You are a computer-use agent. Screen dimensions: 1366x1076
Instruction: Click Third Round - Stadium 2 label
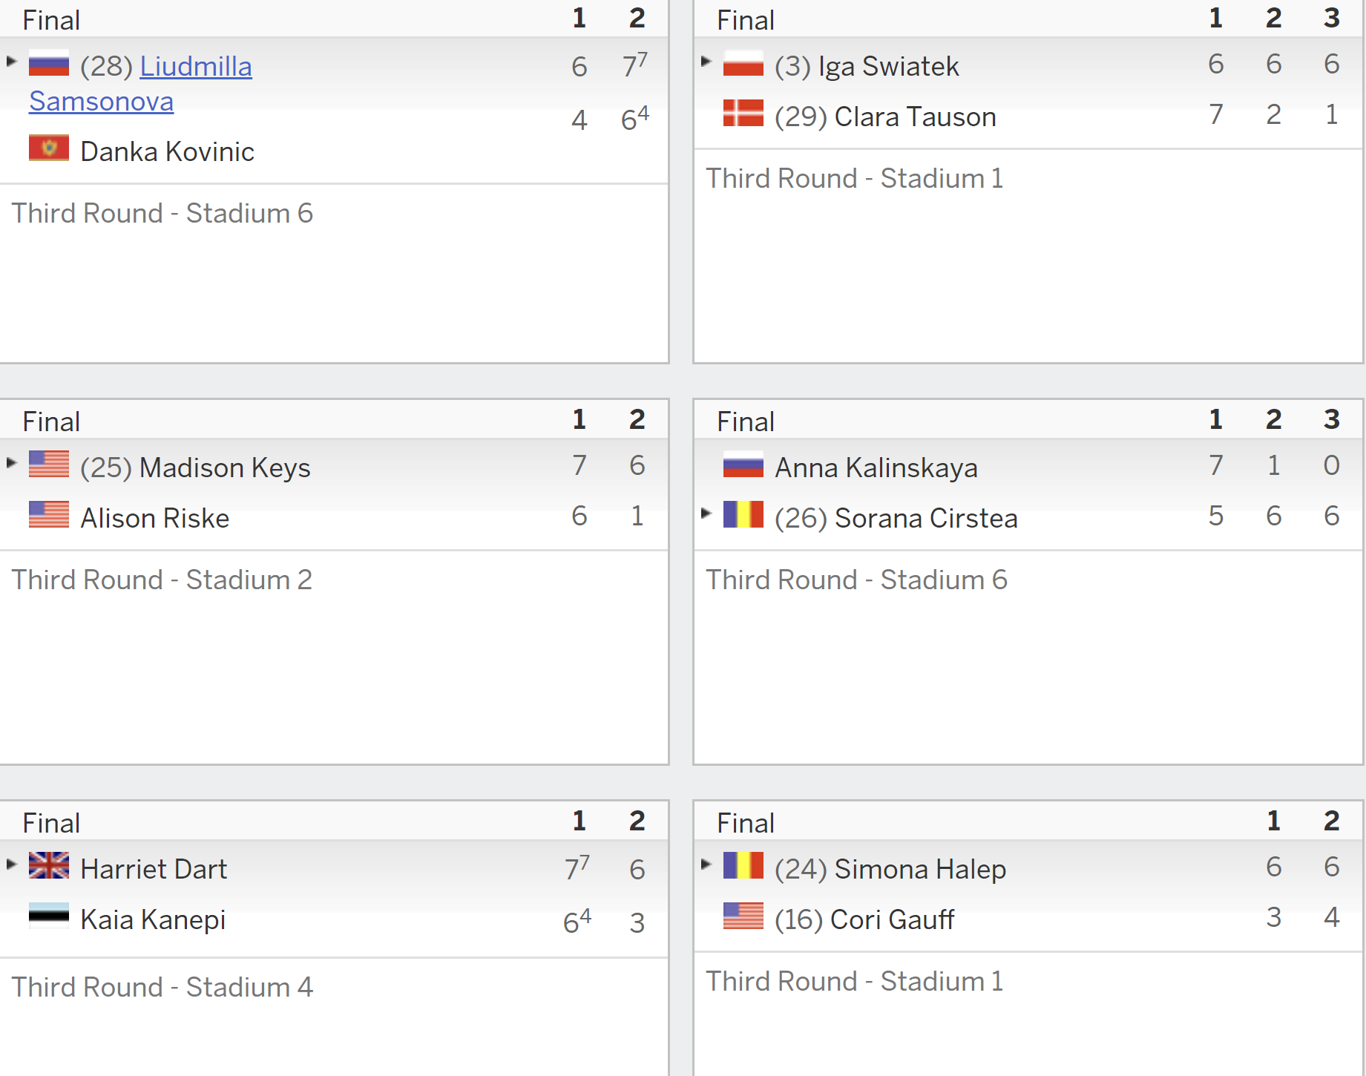click(162, 580)
